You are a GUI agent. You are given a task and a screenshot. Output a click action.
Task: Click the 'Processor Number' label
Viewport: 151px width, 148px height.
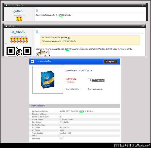(x=40, y=111)
